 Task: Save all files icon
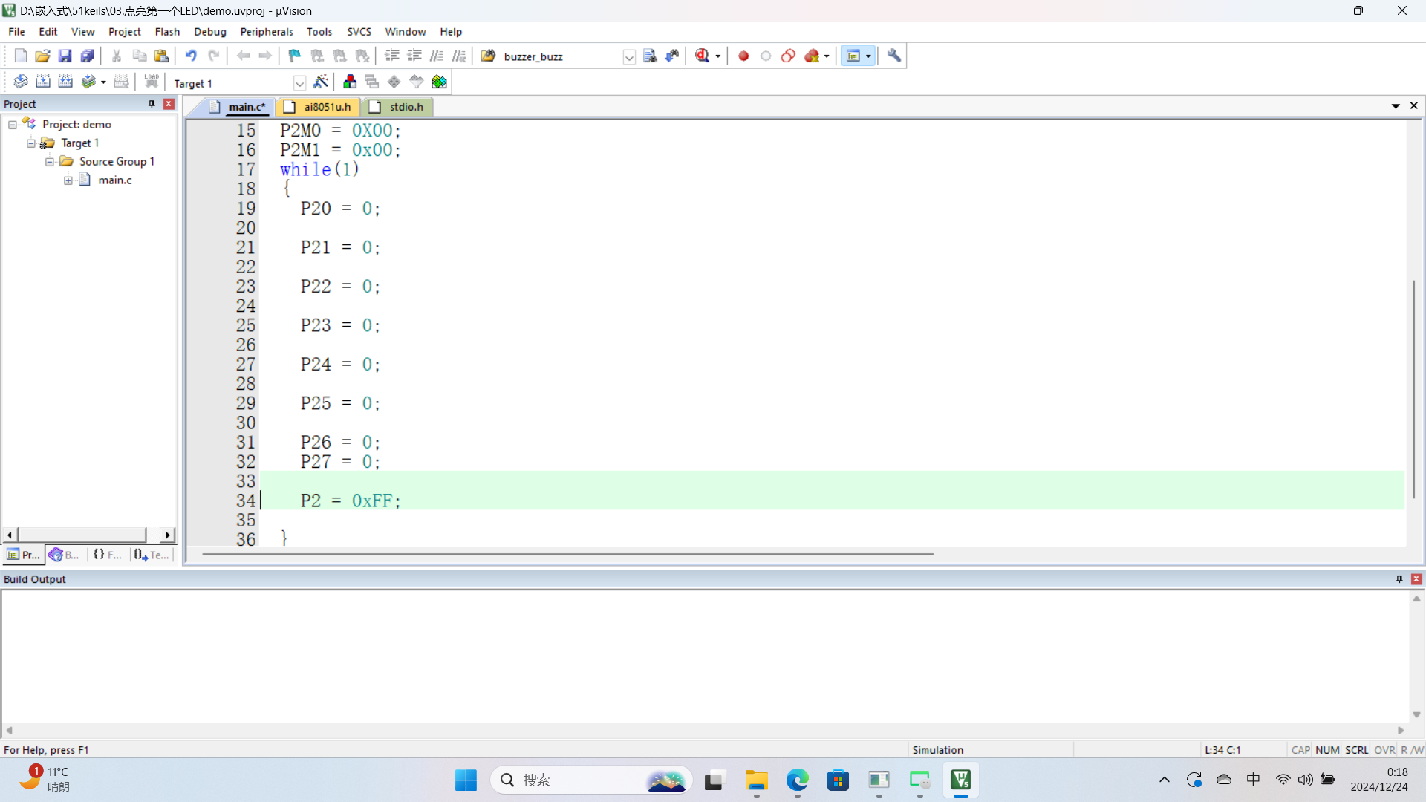tap(87, 56)
